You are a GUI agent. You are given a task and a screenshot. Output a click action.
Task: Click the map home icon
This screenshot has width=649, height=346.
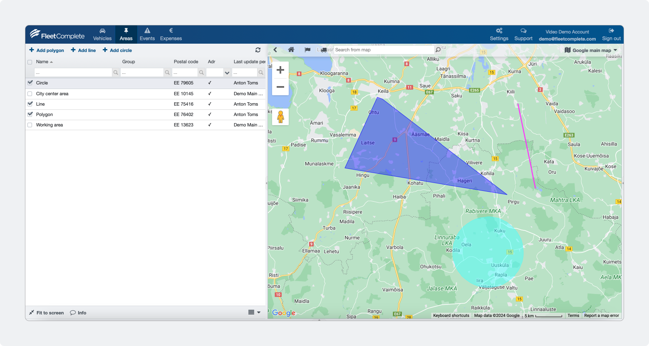pyautogui.click(x=291, y=50)
